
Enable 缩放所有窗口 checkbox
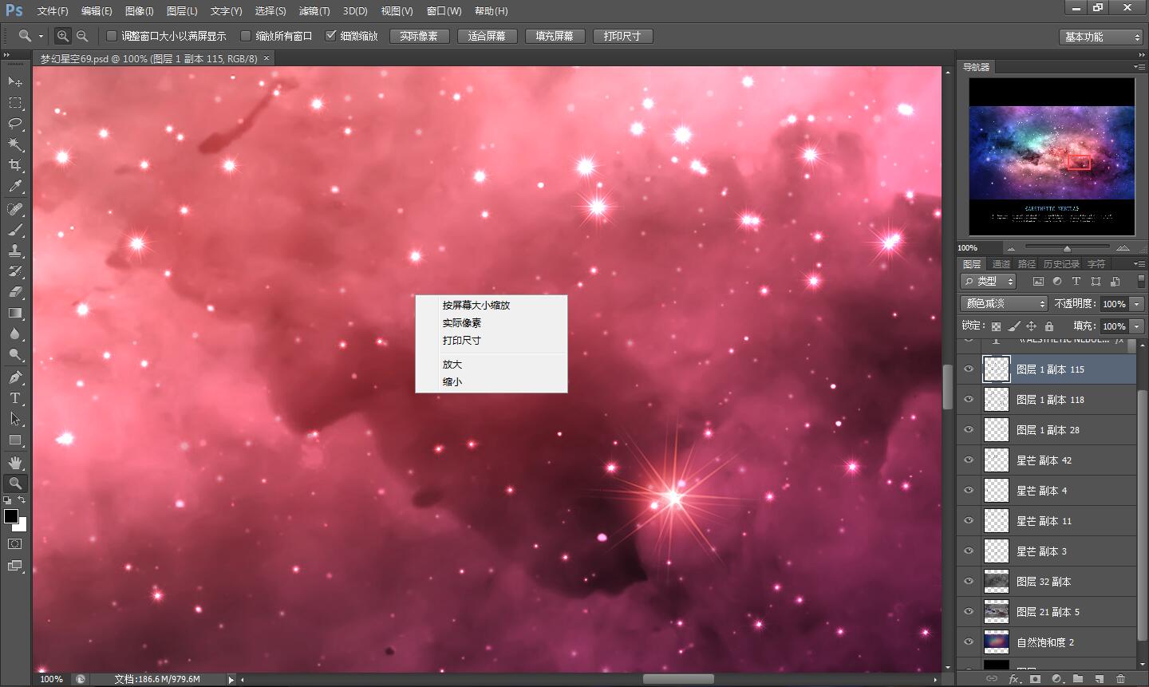(246, 36)
